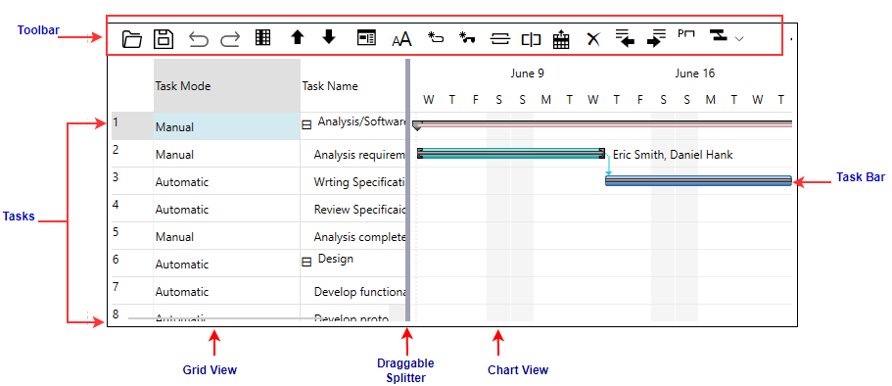This screenshot has height=386, width=892.
Task: Click the vertical splitter between grid and chart
Action: click(408, 190)
